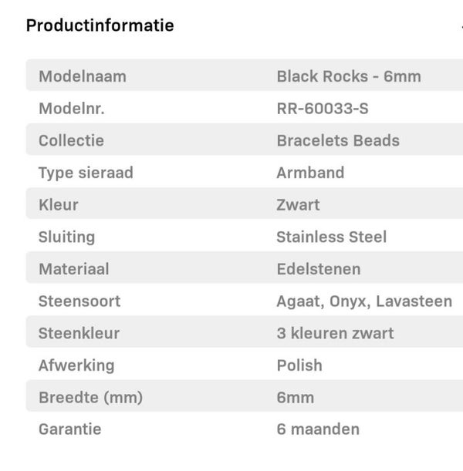Click the Polish finish value
Screen dimensions: 463x471
[x=299, y=365]
